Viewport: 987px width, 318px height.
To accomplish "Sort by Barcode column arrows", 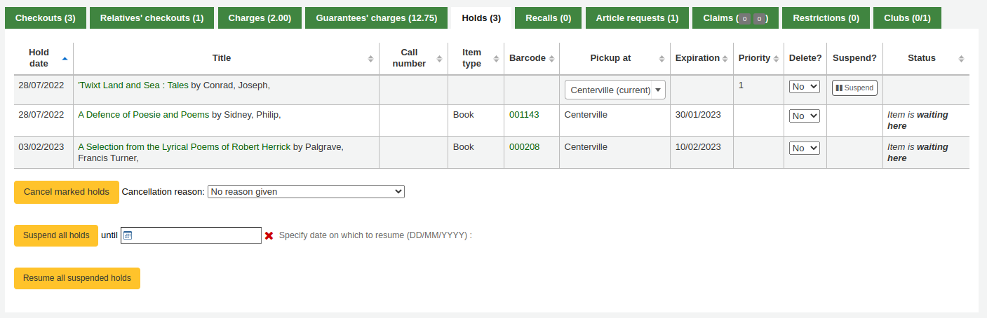I will click(x=551, y=59).
